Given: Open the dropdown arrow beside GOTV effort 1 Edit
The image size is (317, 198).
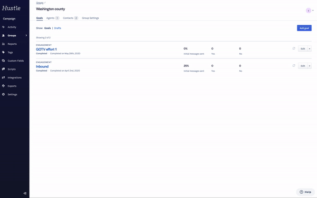Looking at the screenshot, I should point(310,49).
